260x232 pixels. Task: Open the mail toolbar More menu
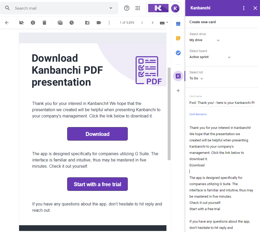(x=109, y=23)
